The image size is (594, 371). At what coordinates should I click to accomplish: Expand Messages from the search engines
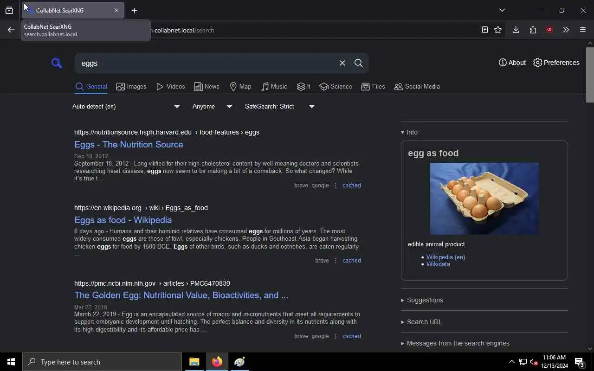point(455,344)
